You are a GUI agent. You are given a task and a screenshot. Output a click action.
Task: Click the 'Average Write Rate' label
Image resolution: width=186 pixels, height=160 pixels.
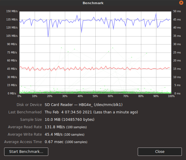pyautogui.click(x=25, y=134)
